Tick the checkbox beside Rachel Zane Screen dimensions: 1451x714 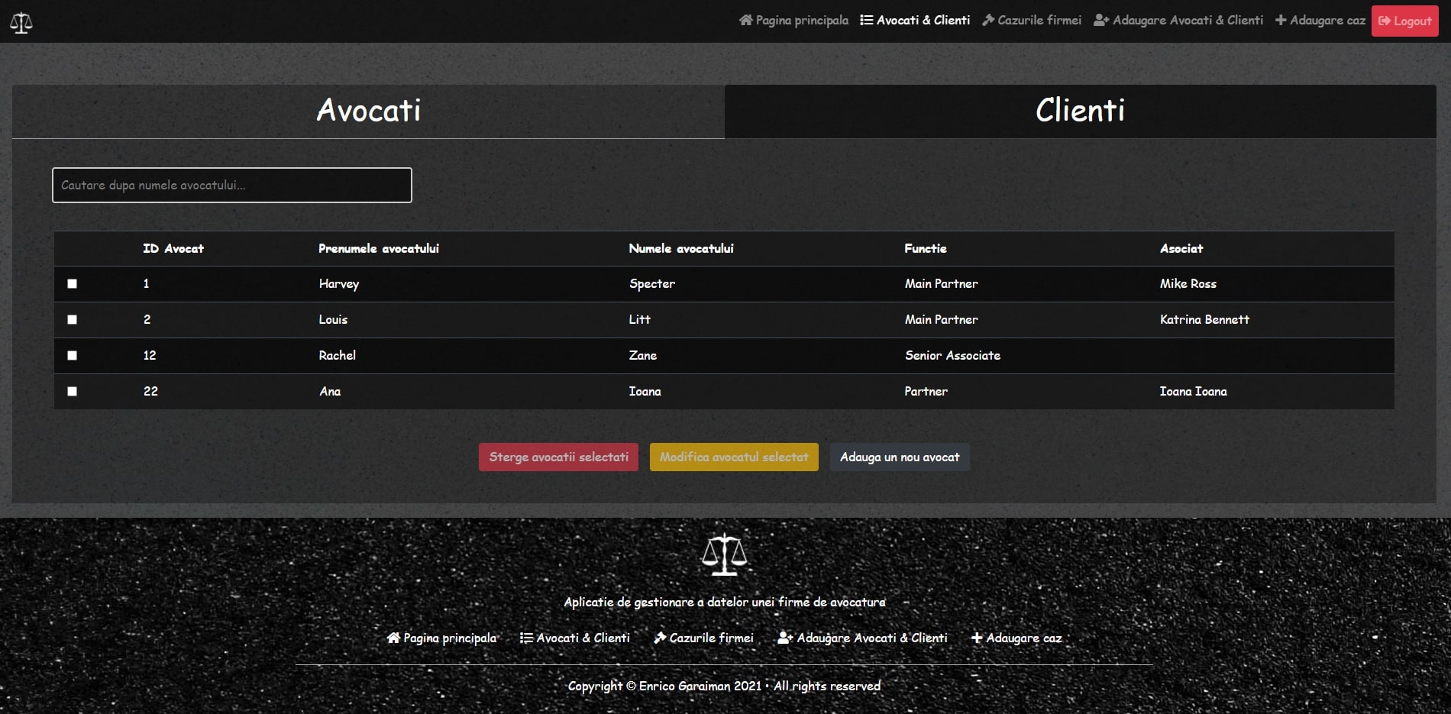73,355
